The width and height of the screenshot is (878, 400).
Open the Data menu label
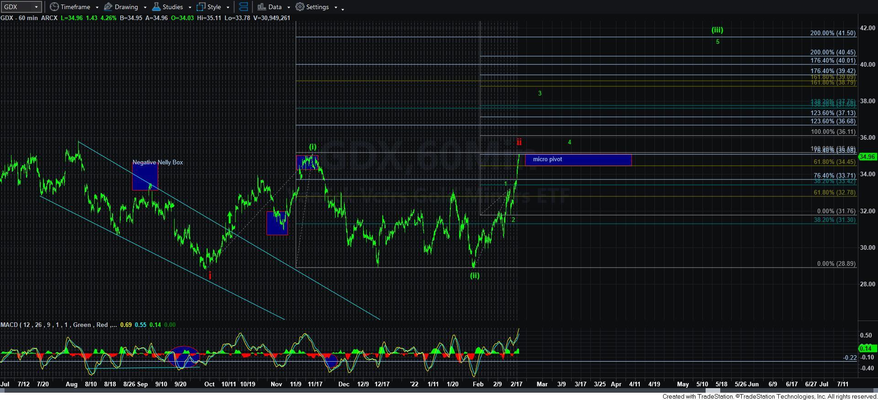tap(275, 7)
